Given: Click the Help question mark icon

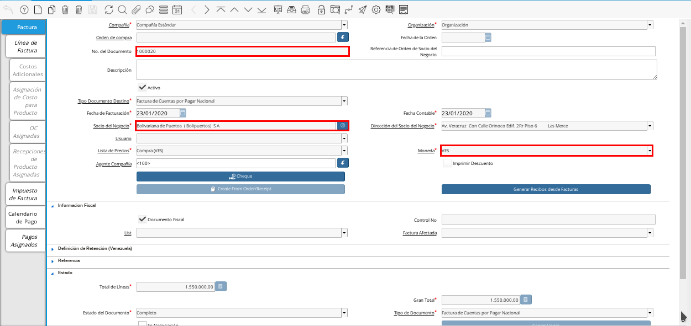Looking at the screenshot, I should [24, 9].
